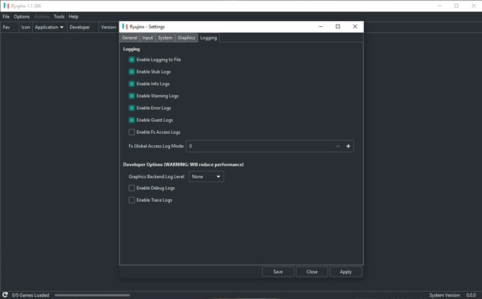Click the games loading progress bar

(93, 295)
